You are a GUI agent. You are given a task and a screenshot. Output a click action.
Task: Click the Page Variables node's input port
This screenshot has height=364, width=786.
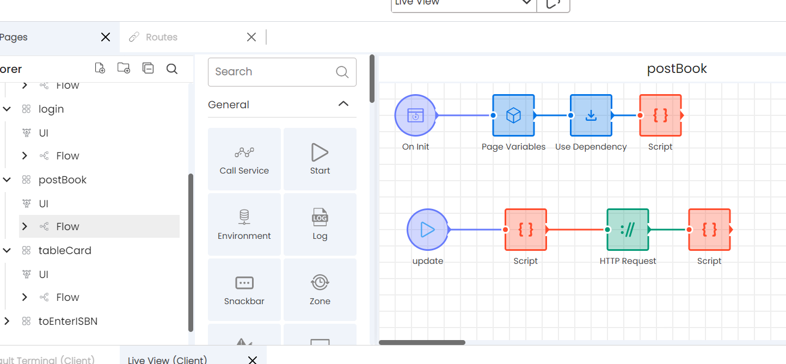[493, 115]
